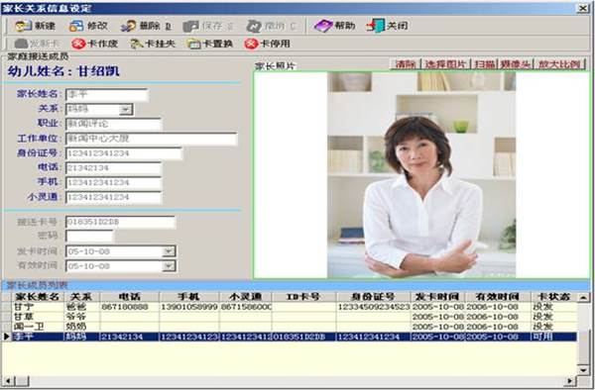This screenshot has width=595, height=390.
Task: Click the 选择图片 (choose picture) button
Action: point(445,64)
